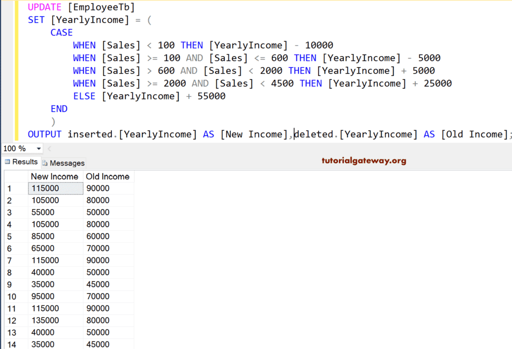Select row 9 New Income cell 35000

point(55,284)
